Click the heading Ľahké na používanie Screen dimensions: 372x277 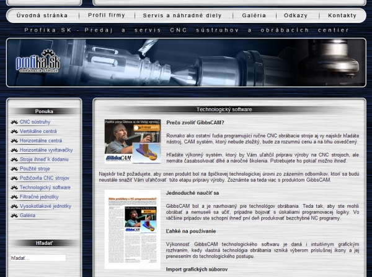click(x=191, y=231)
